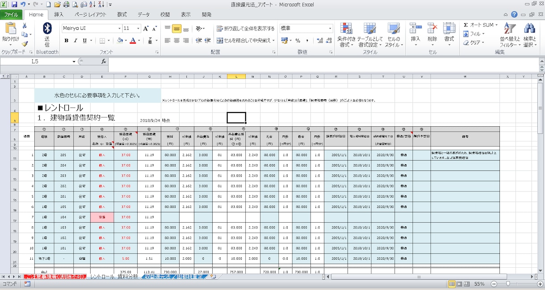545x290 pixels.
Task: Click セルを結合して中央揃え merge button
Action: (x=245, y=41)
